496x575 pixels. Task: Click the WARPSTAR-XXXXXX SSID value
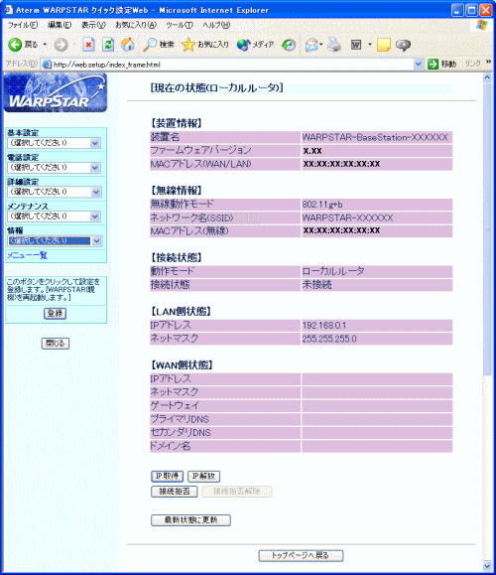click(347, 218)
